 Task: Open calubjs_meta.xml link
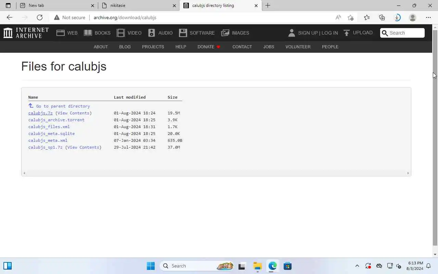click(x=48, y=140)
